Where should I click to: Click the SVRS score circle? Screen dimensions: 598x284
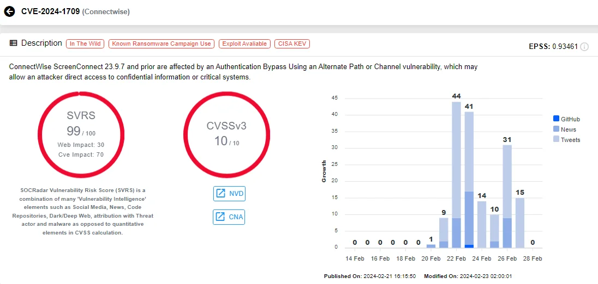coord(81,135)
